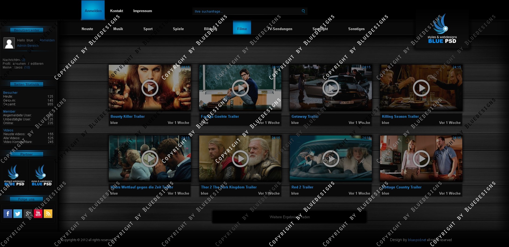
Task: Open the YouTube social icon
Action: (38, 214)
